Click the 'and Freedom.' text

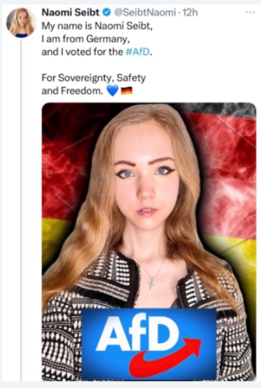tap(72, 91)
